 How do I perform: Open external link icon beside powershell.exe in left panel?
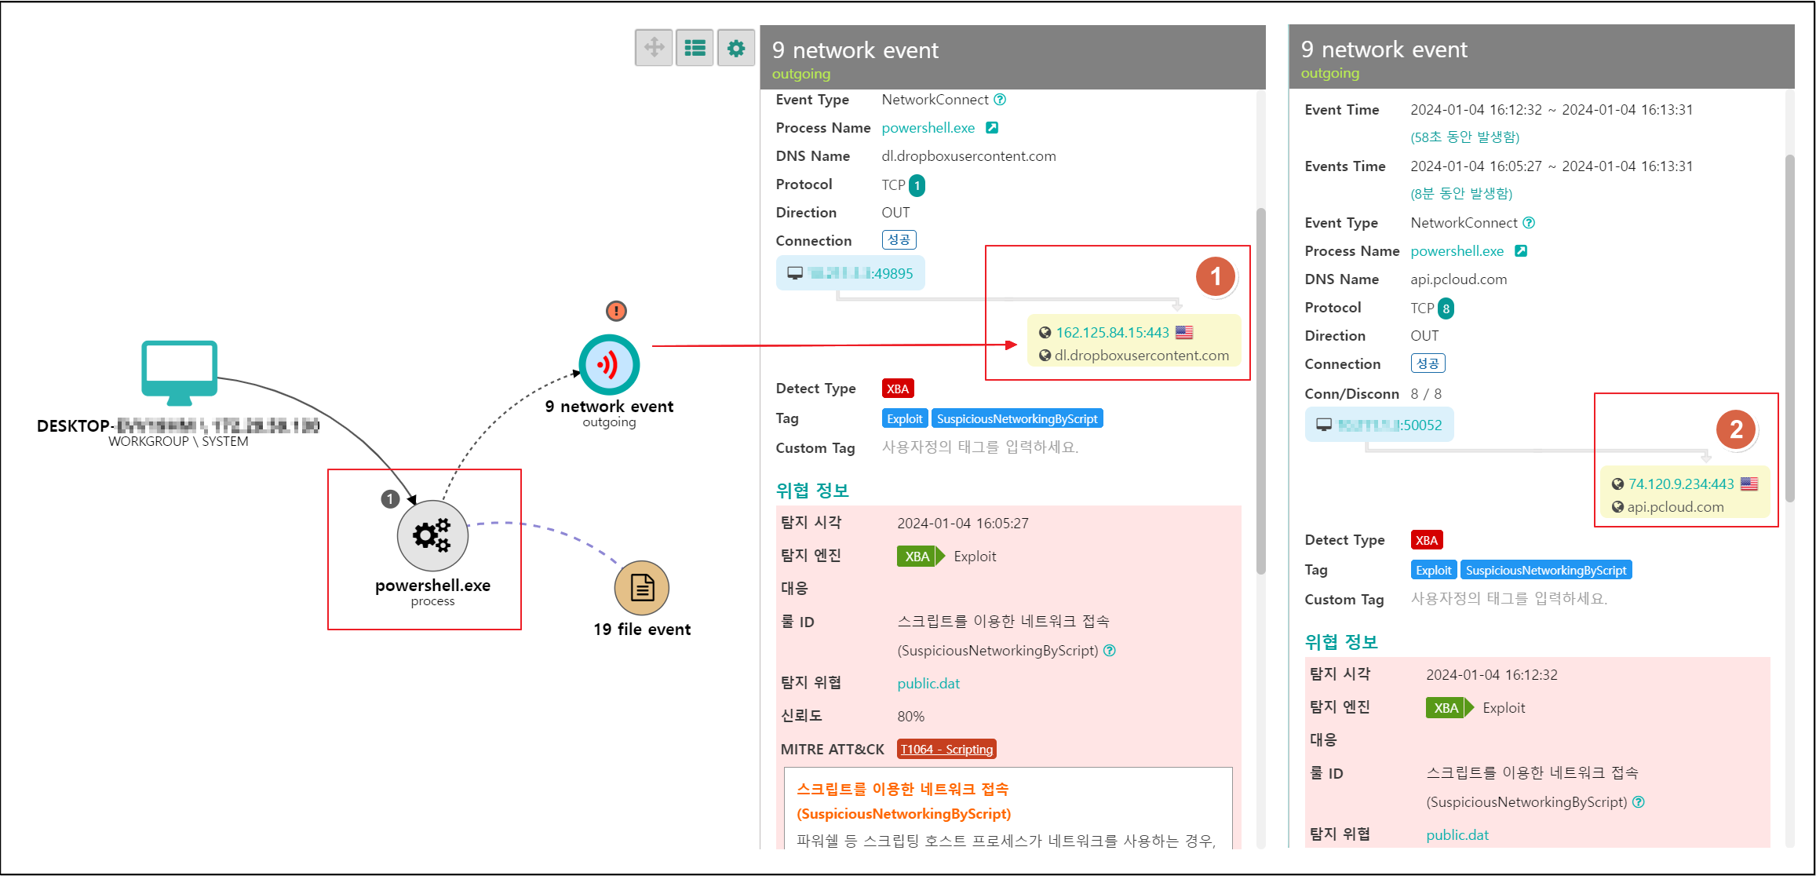pos(992,128)
